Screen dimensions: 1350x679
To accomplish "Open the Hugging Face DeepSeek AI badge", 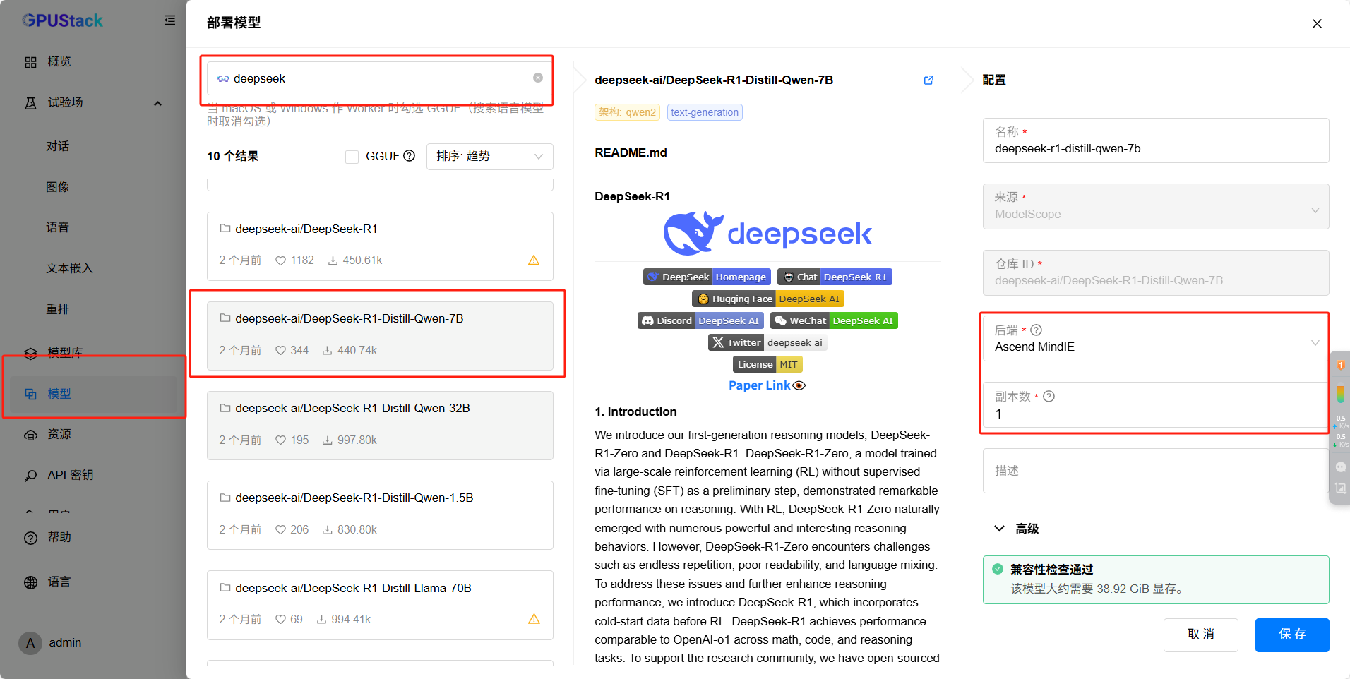I will [x=768, y=299].
